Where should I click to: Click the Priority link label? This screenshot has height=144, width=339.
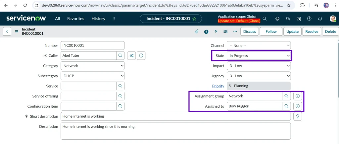[218, 86]
